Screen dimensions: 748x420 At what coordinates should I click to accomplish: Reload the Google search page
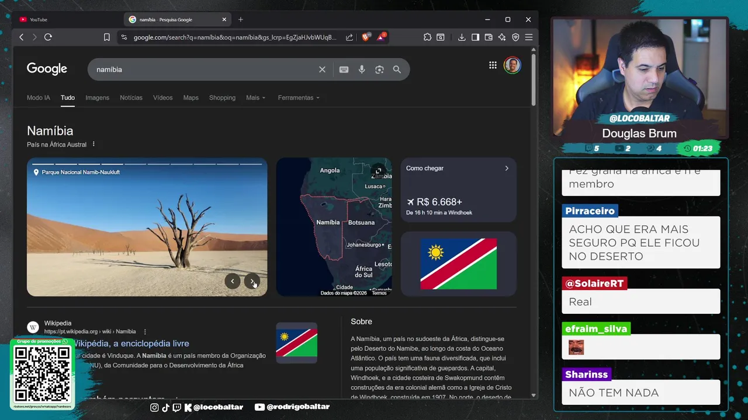tap(48, 37)
